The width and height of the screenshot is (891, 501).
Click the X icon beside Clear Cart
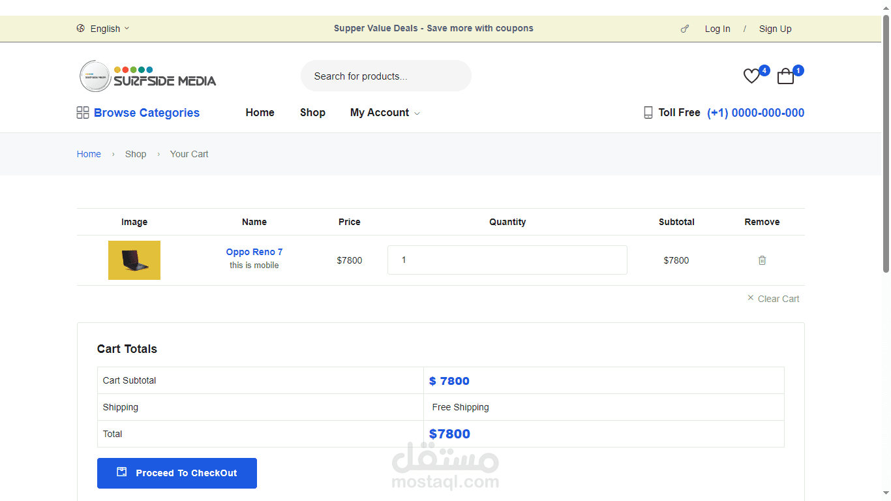pyautogui.click(x=750, y=298)
